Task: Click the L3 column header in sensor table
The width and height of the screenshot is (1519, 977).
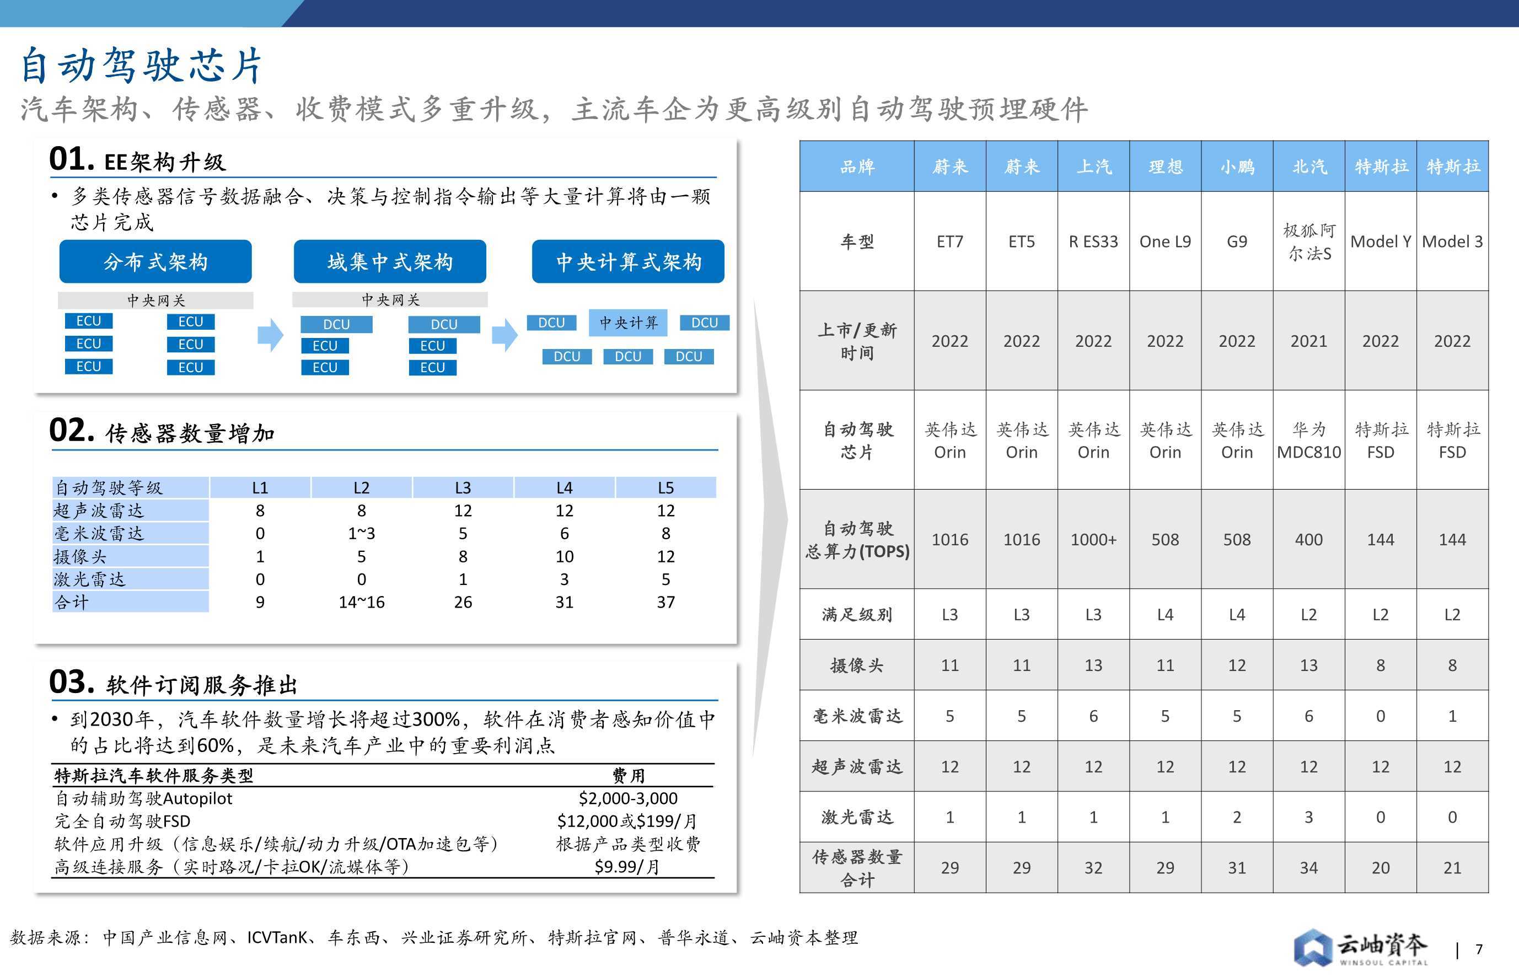Action: click(463, 487)
